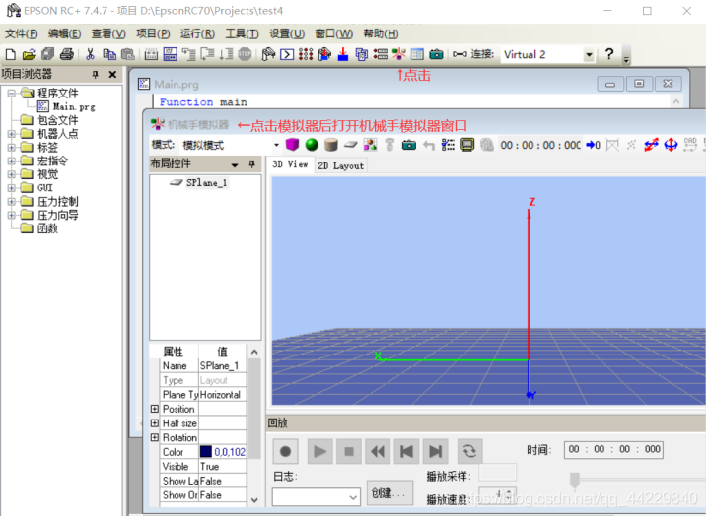
Task: Open the 模式 模拟模式 dropdown
Action: tap(276, 145)
